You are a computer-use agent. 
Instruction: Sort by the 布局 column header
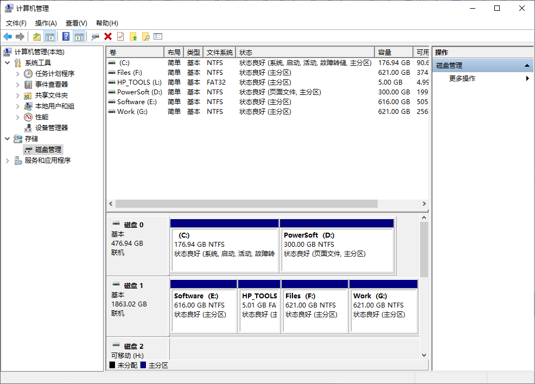[x=174, y=52]
